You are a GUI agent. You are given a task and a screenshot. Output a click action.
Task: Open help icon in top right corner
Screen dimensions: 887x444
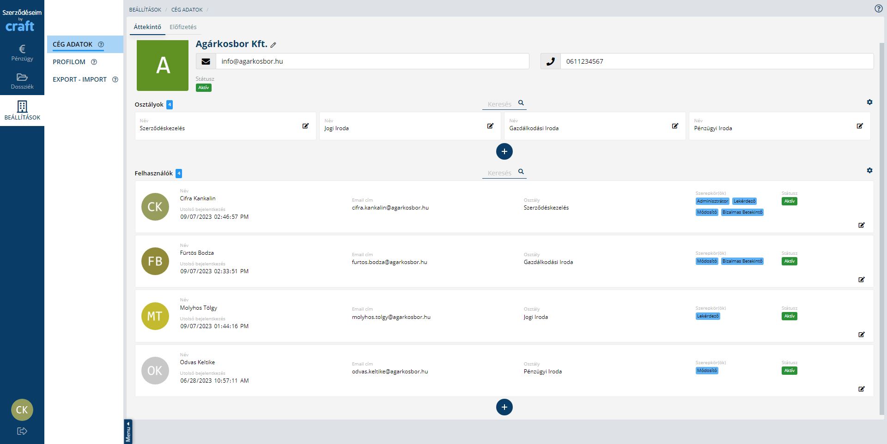[878, 8]
